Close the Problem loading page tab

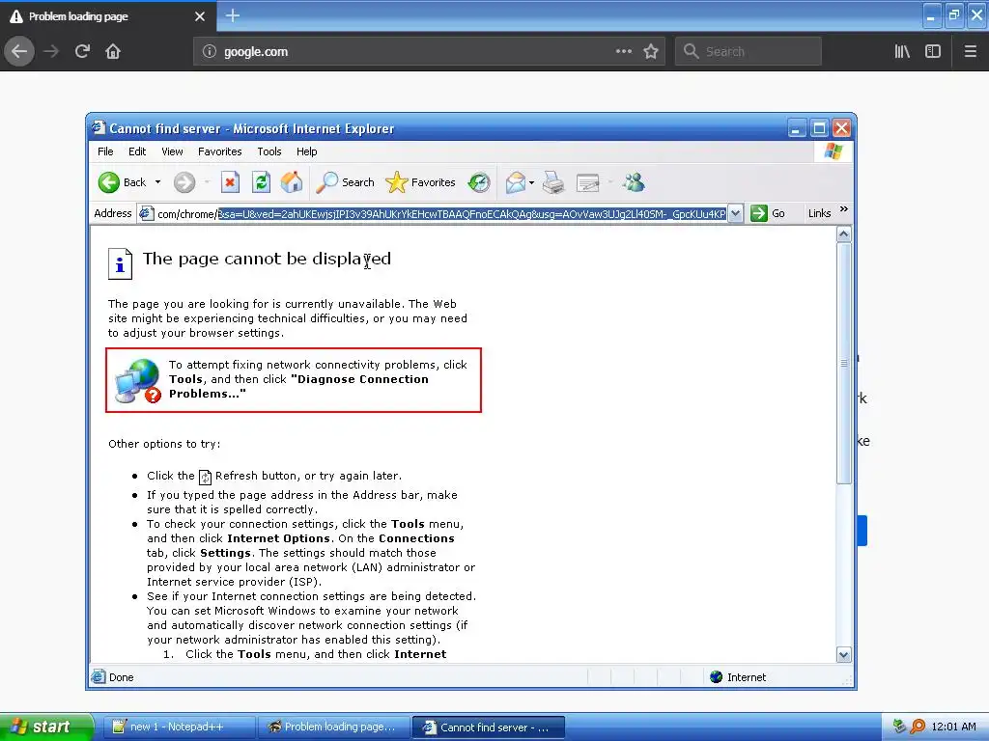coord(200,16)
